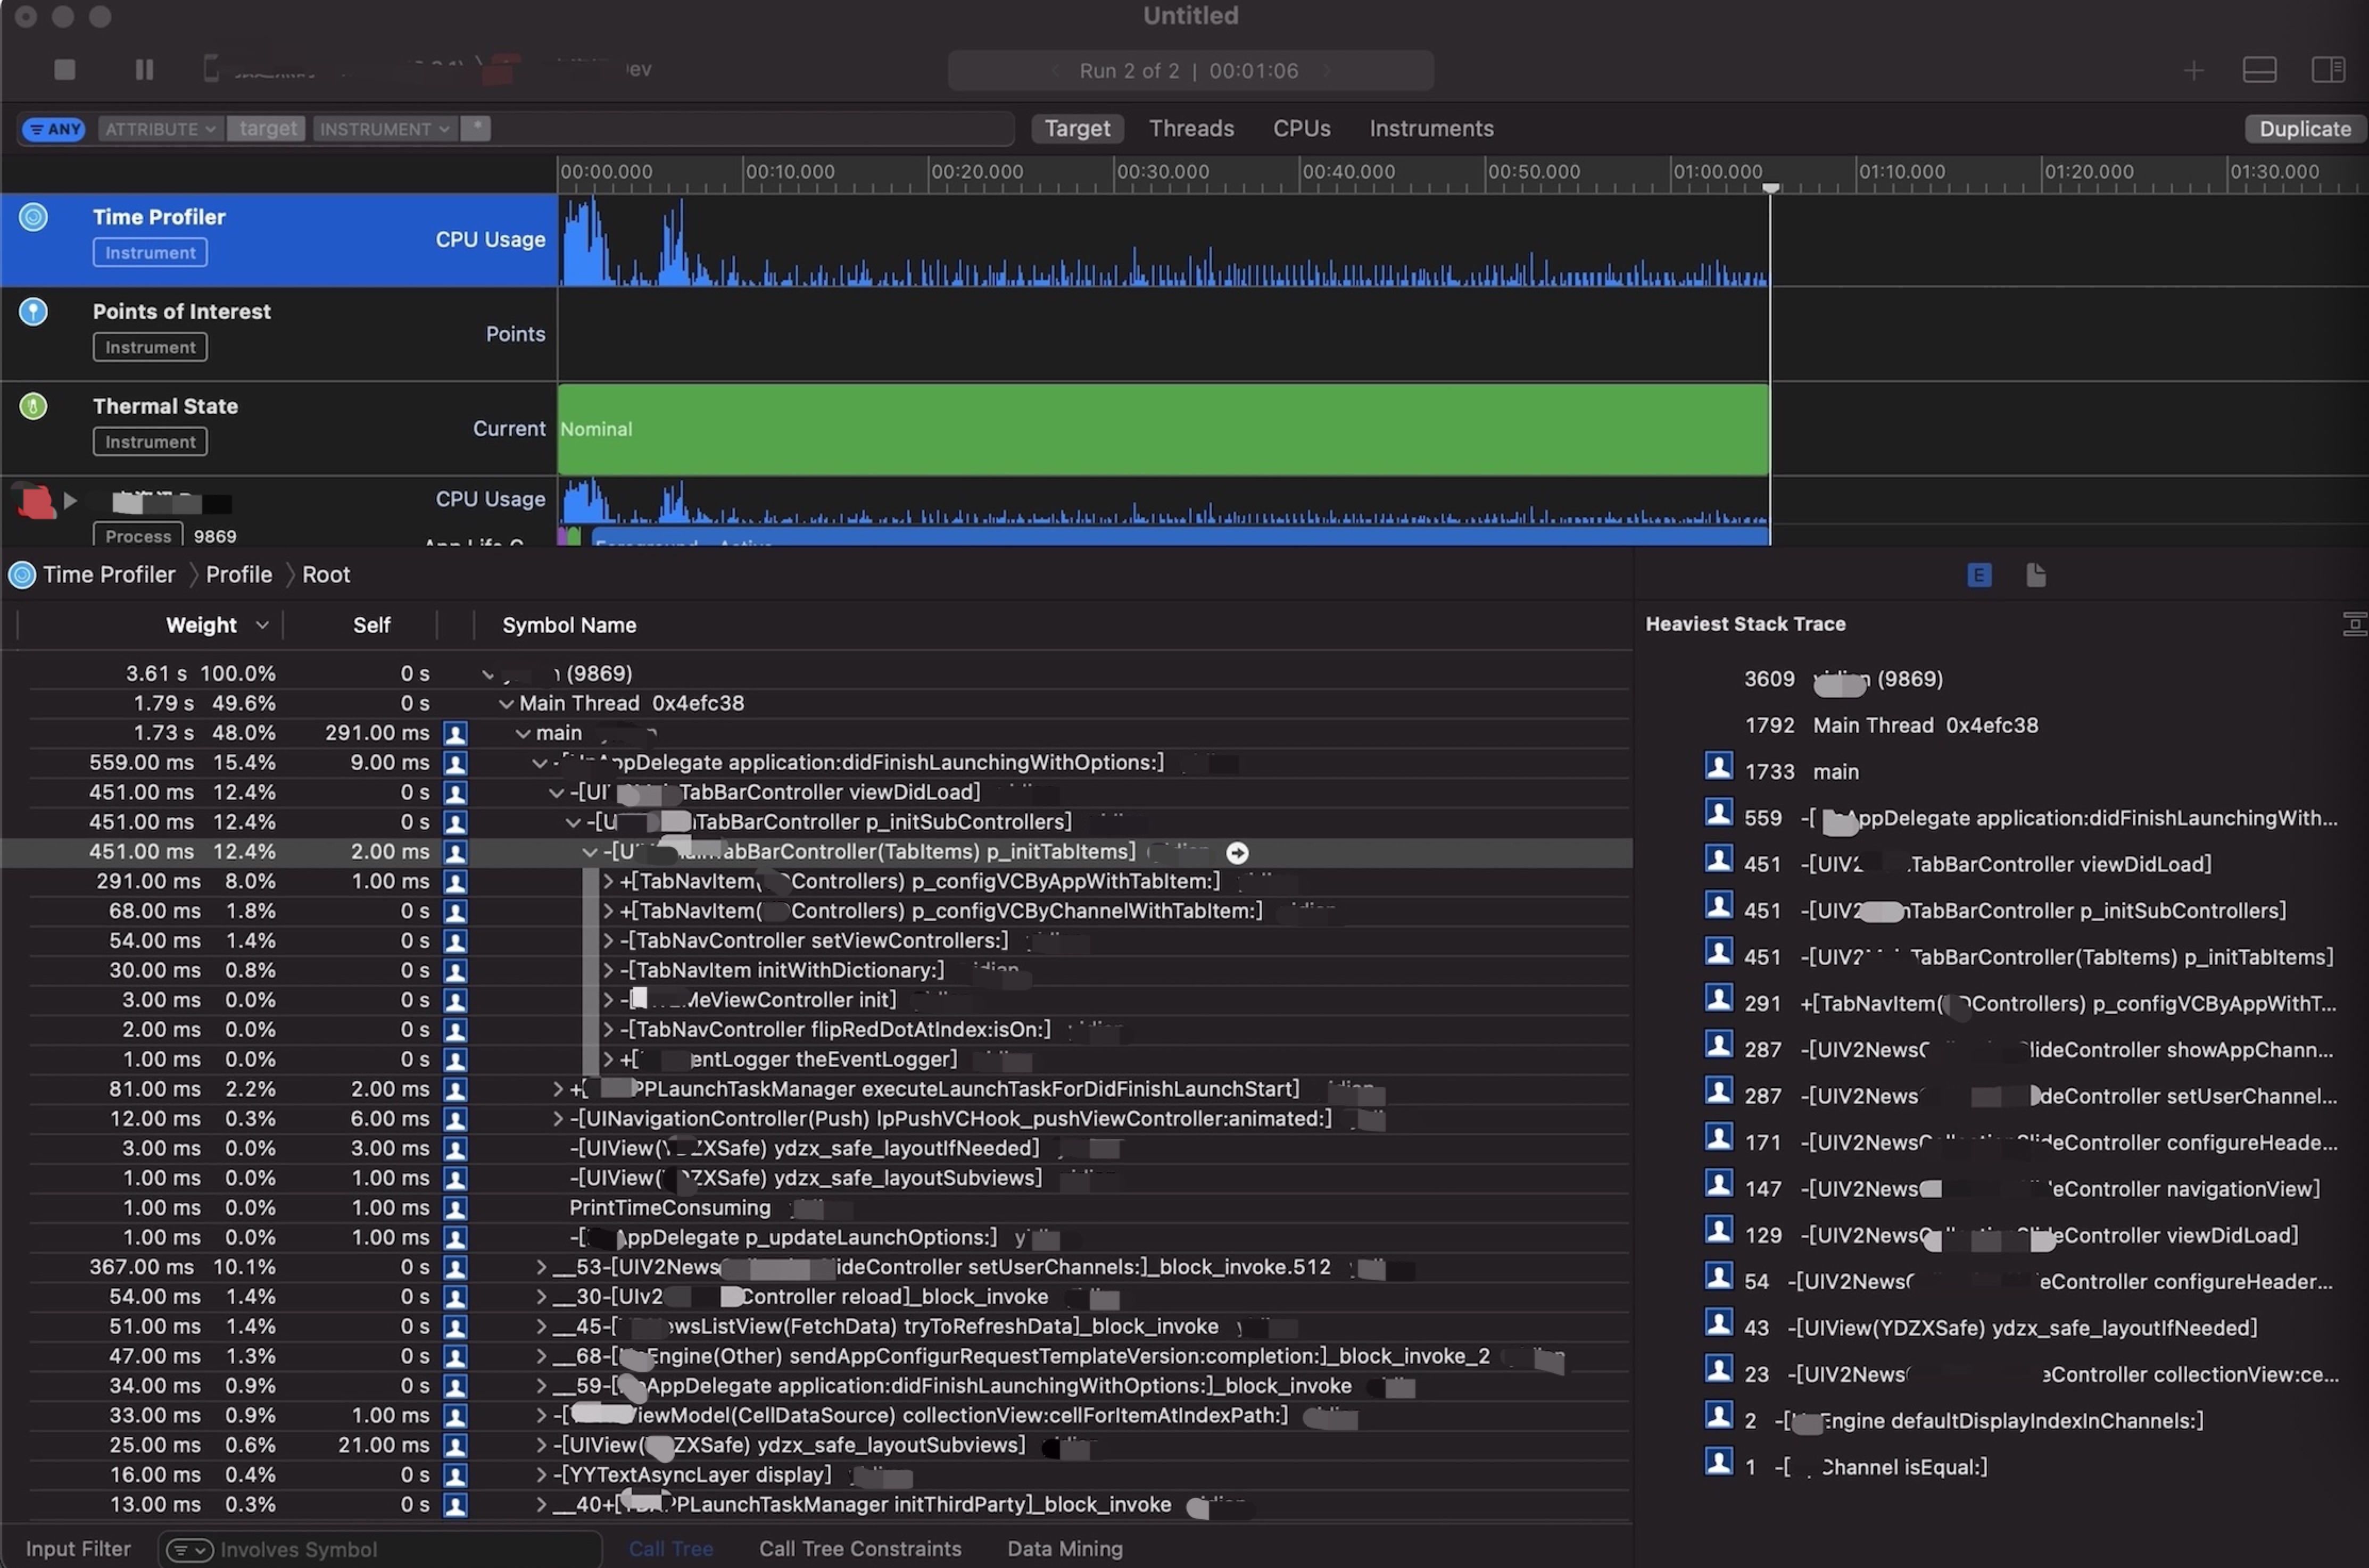Open the ATTRIBUTE filter dropdown

(160, 129)
